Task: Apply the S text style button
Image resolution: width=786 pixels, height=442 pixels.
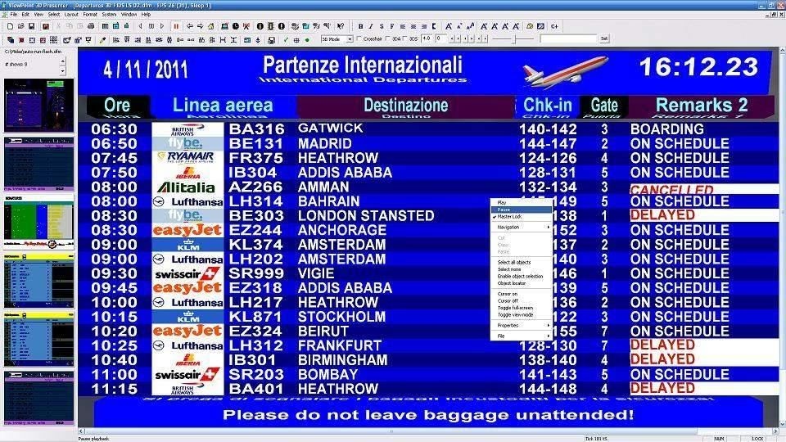Action: pyautogui.click(x=382, y=26)
